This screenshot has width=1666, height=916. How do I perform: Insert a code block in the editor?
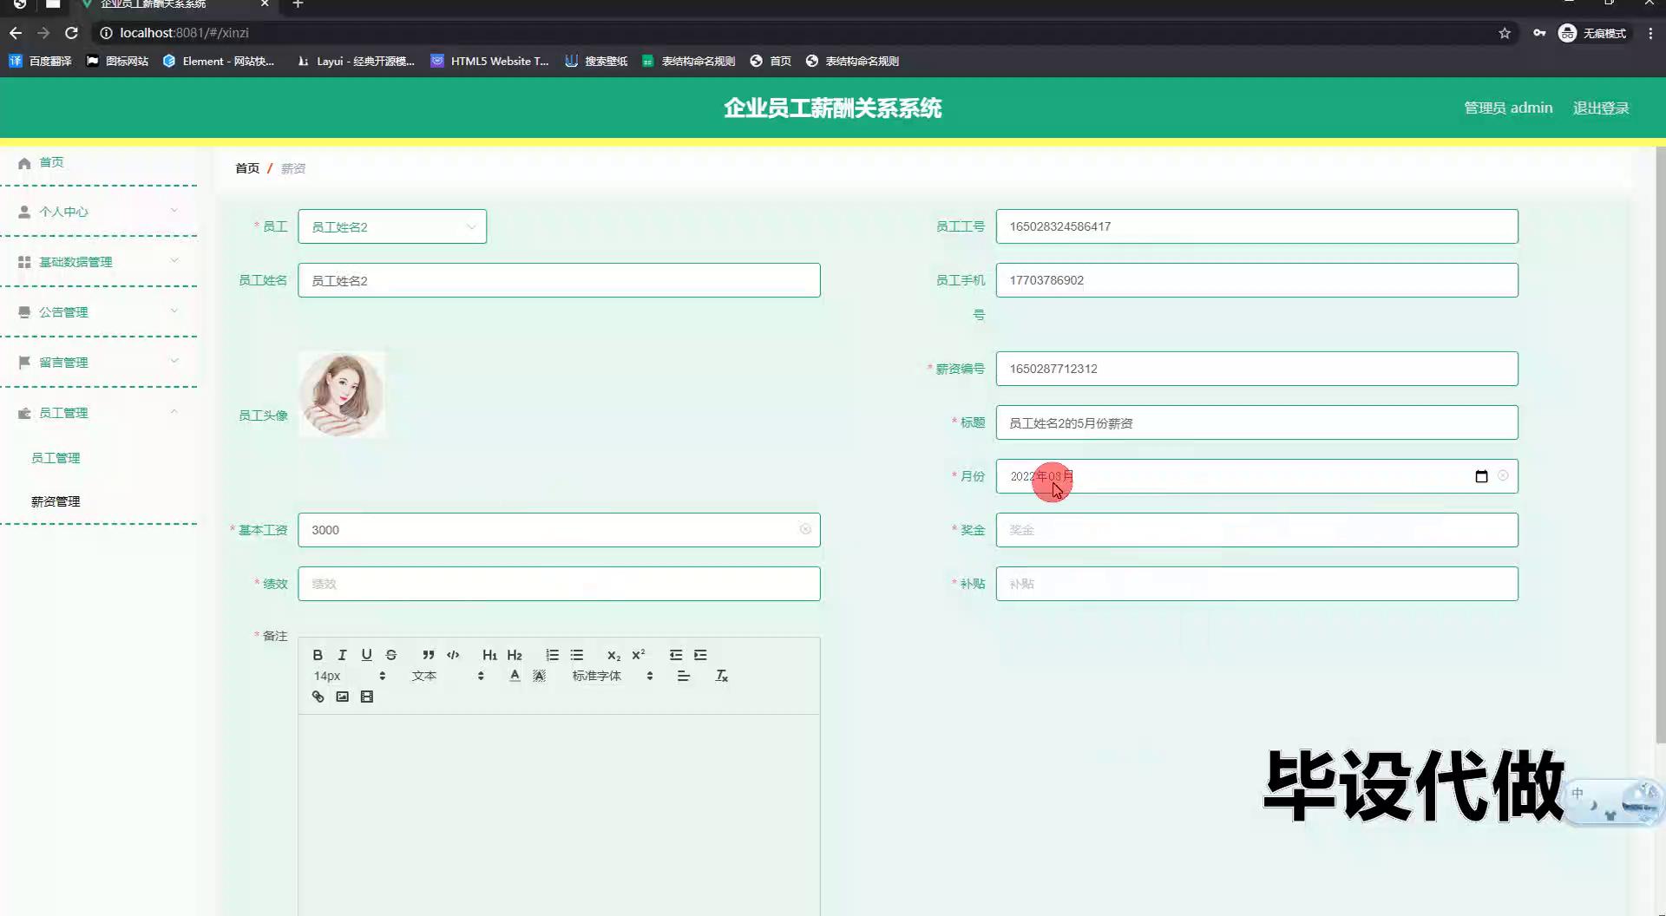(x=453, y=655)
